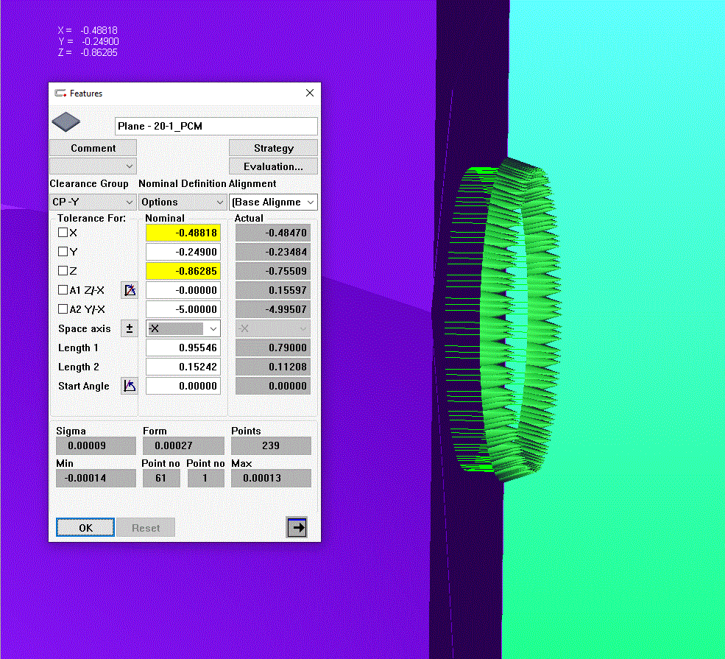Toggle the ± sign button for Space axis
This screenshot has height=659, width=725.
[130, 328]
